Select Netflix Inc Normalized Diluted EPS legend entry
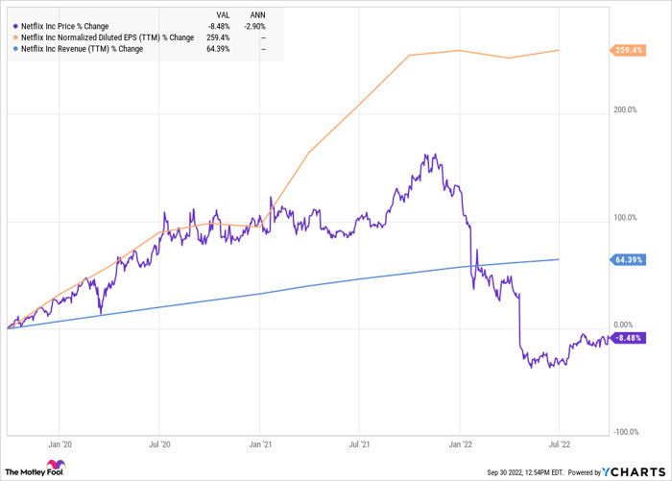 (106, 37)
